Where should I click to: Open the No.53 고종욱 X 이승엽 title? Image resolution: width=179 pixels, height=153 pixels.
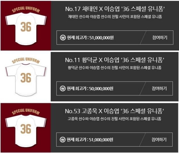pos(114,111)
